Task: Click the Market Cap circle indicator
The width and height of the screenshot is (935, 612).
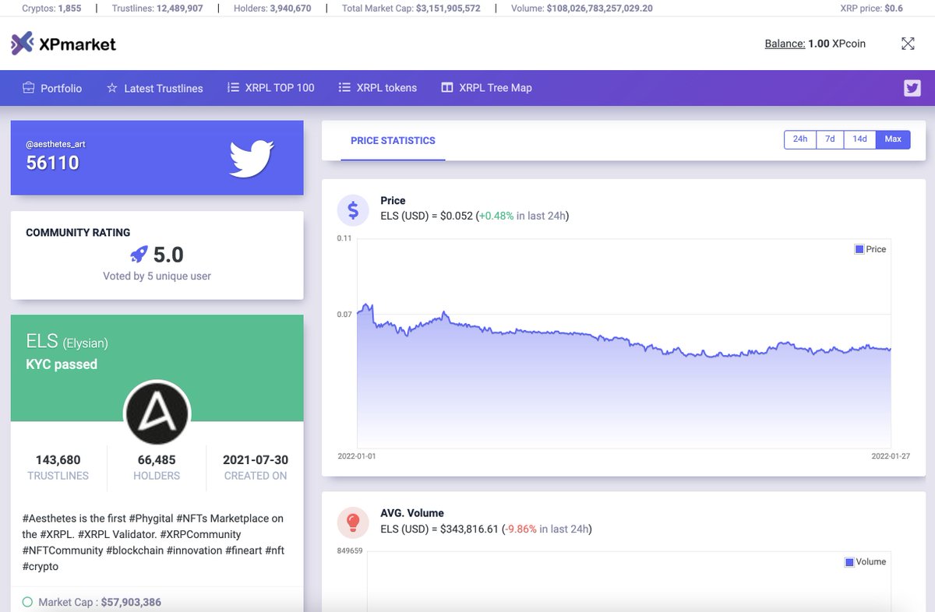Action: (x=27, y=602)
